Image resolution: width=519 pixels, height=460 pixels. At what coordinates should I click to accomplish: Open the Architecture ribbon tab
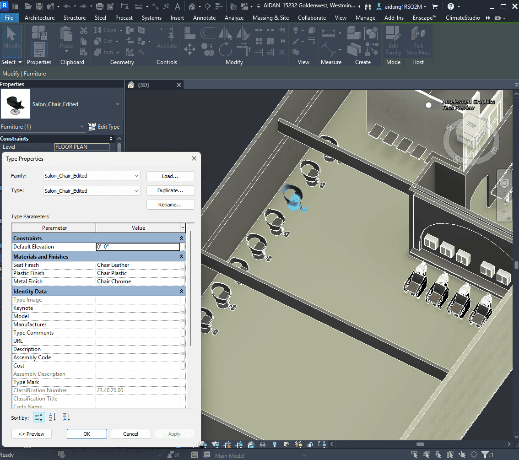point(39,18)
